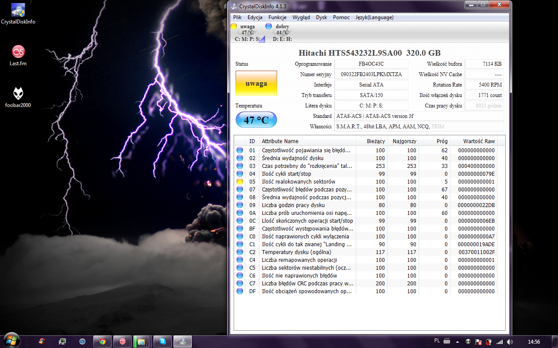The image size is (558, 348).
Task: Open the CrystalDiskInfo desktop shortcut
Action: tap(18, 14)
